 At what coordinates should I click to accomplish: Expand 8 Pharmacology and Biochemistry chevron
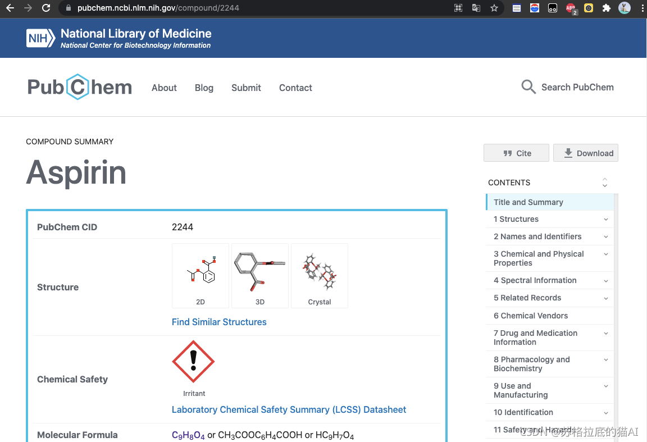(x=606, y=359)
